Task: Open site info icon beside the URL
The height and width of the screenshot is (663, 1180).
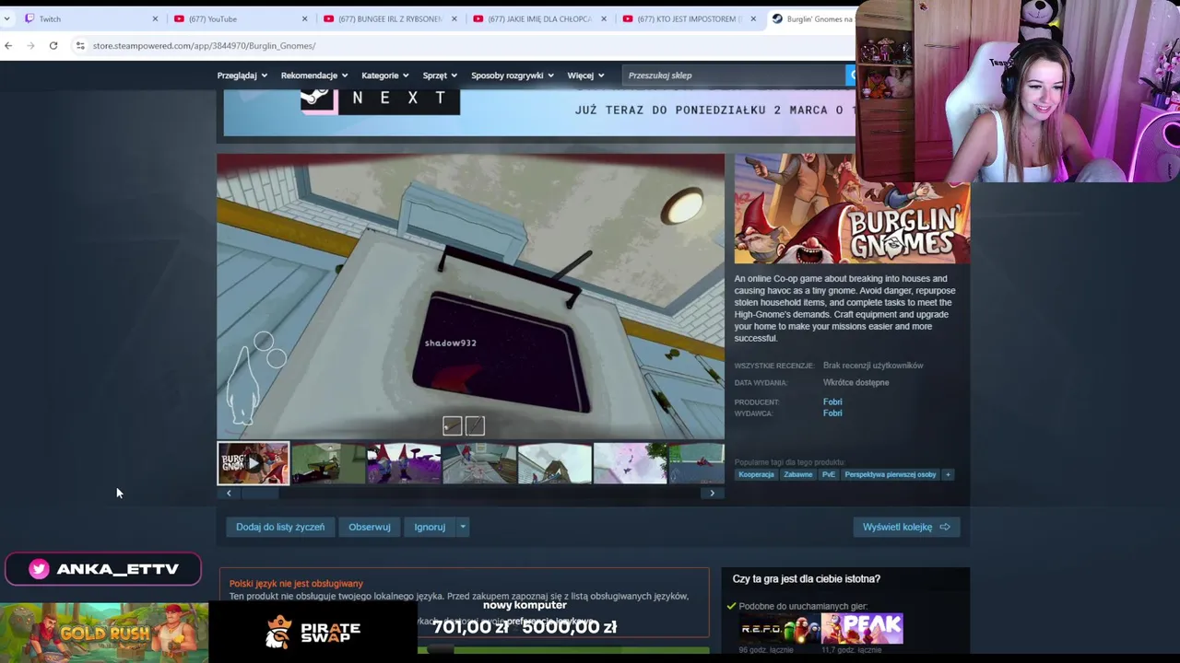Action: (x=80, y=45)
